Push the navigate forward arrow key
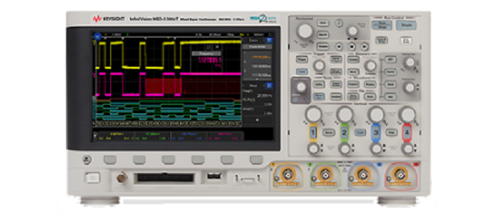The height and width of the screenshot is (218, 489). tap(365, 47)
